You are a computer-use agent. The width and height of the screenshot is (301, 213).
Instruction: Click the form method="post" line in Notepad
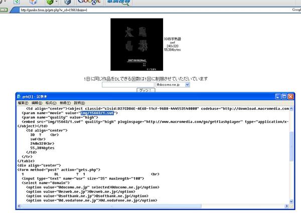[59, 170]
